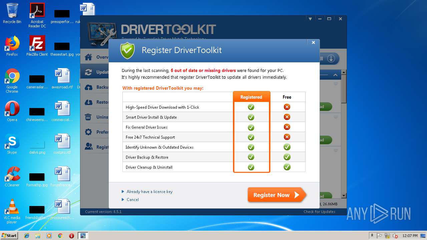Open Windows Explorer from taskbar
The image size is (427, 240).
point(38,236)
